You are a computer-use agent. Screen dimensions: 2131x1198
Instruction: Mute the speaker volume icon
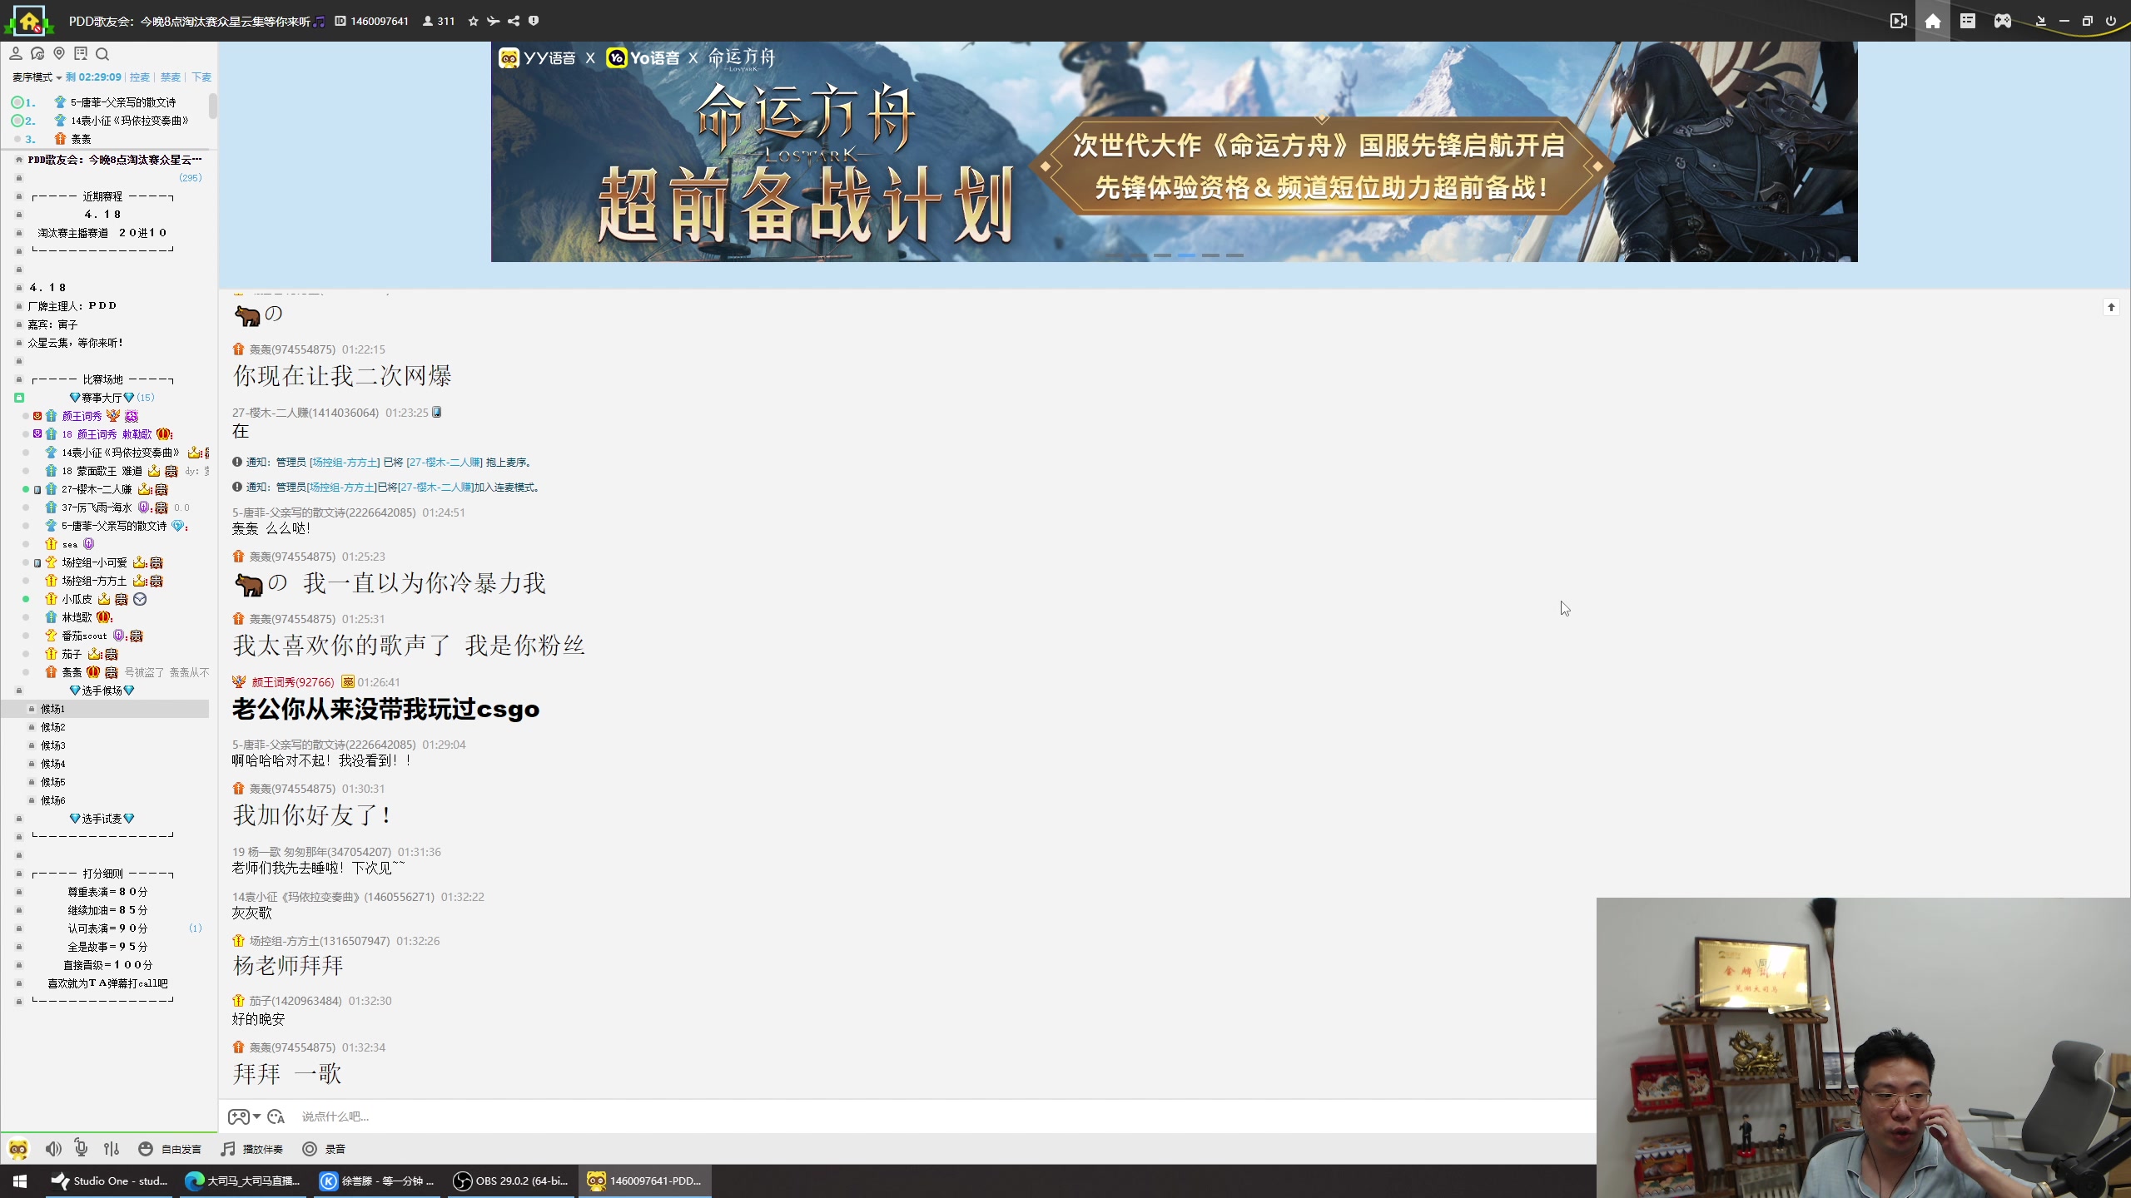click(53, 1150)
